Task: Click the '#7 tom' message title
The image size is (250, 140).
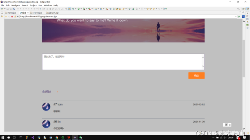Action: point(58,104)
